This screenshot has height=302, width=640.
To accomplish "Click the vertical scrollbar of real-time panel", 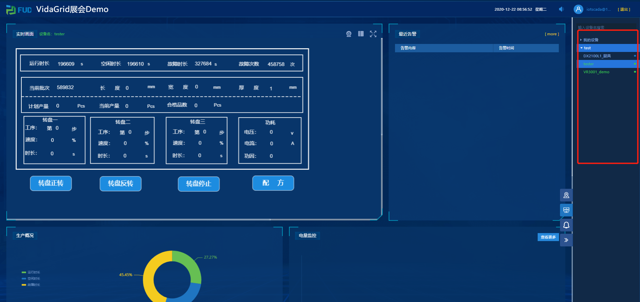I will [x=382, y=87].
